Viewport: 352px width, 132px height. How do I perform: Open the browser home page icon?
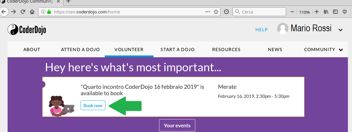point(32,12)
